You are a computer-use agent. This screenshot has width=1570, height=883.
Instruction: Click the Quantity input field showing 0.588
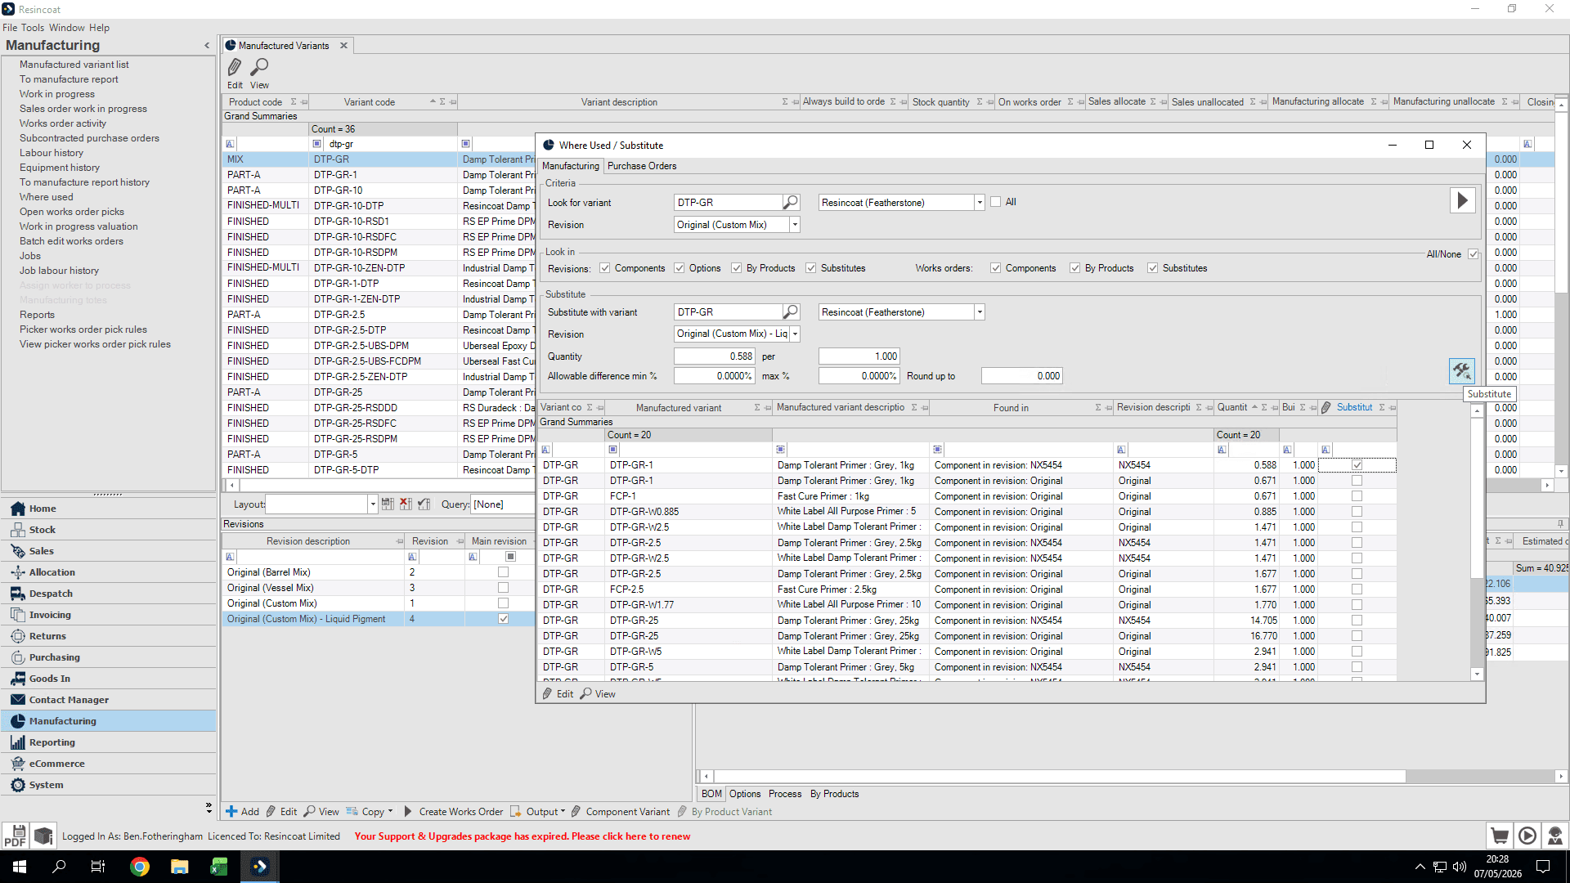[x=714, y=356]
